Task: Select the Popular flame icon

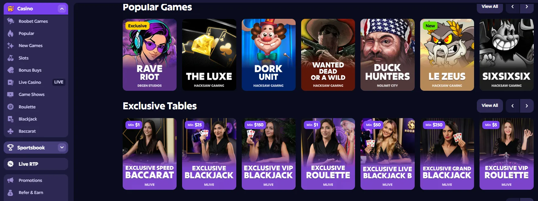Action: point(11,33)
